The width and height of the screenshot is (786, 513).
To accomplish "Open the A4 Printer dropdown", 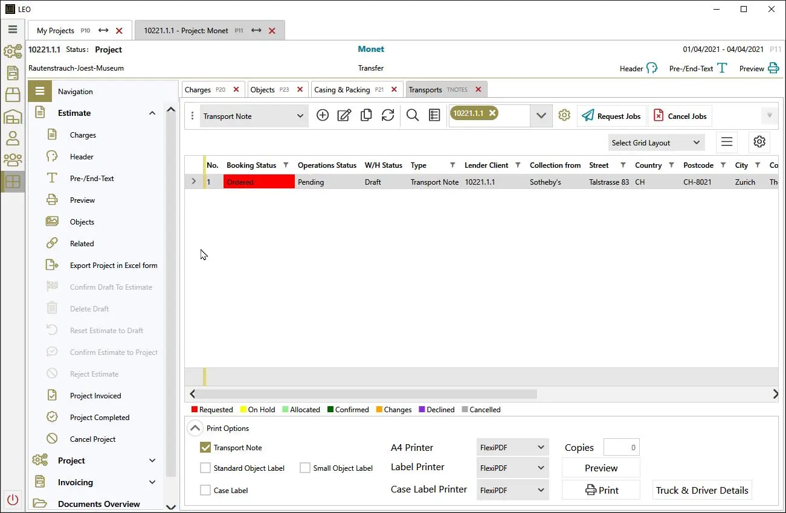I will coord(512,447).
